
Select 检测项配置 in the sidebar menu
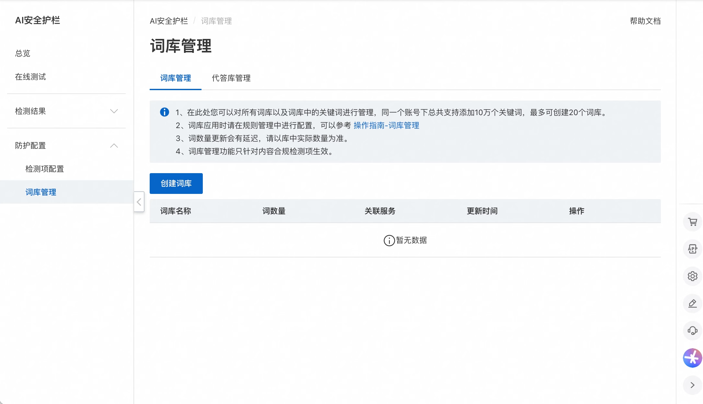[44, 169]
